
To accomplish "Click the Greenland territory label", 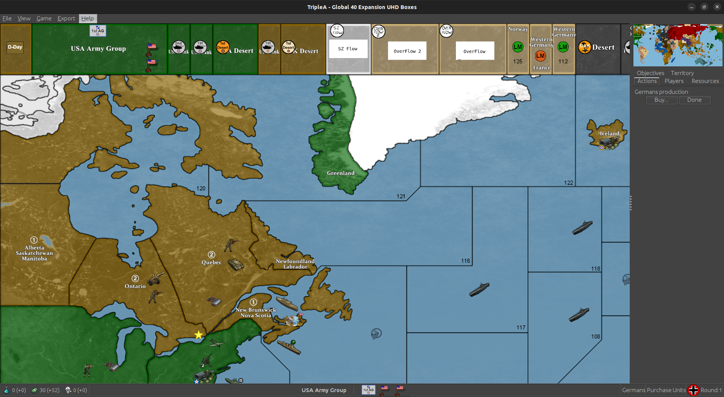I will [x=341, y=173].
